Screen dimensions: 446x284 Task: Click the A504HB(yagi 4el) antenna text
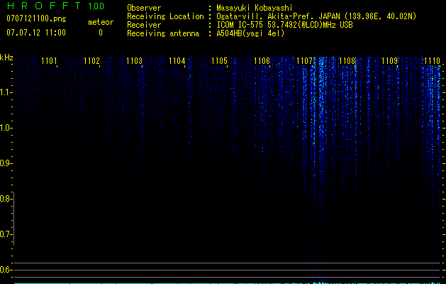coord(250,33)
